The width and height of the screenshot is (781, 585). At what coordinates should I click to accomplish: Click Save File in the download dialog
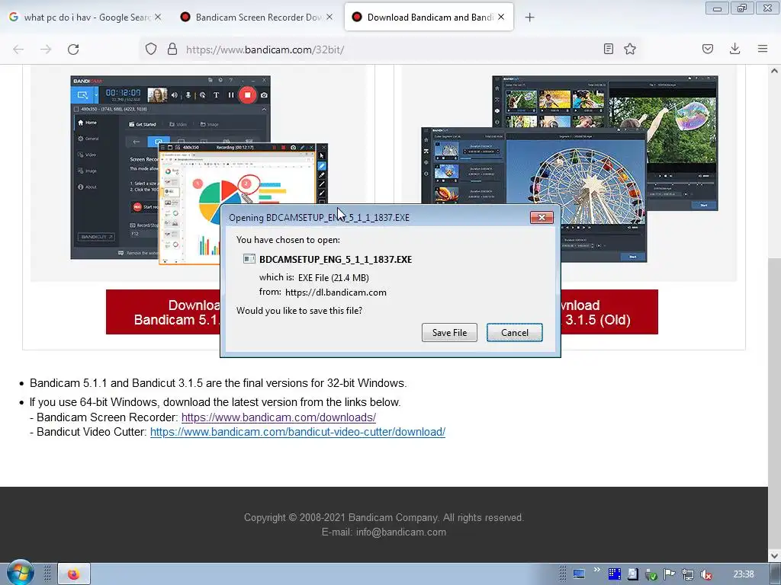tap(449, 332)
